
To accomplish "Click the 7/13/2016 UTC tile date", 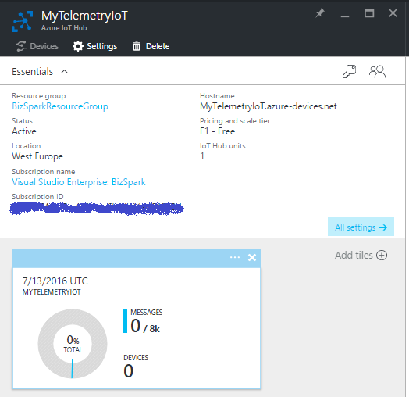I will pyautogui.click(x=55, y=281).
